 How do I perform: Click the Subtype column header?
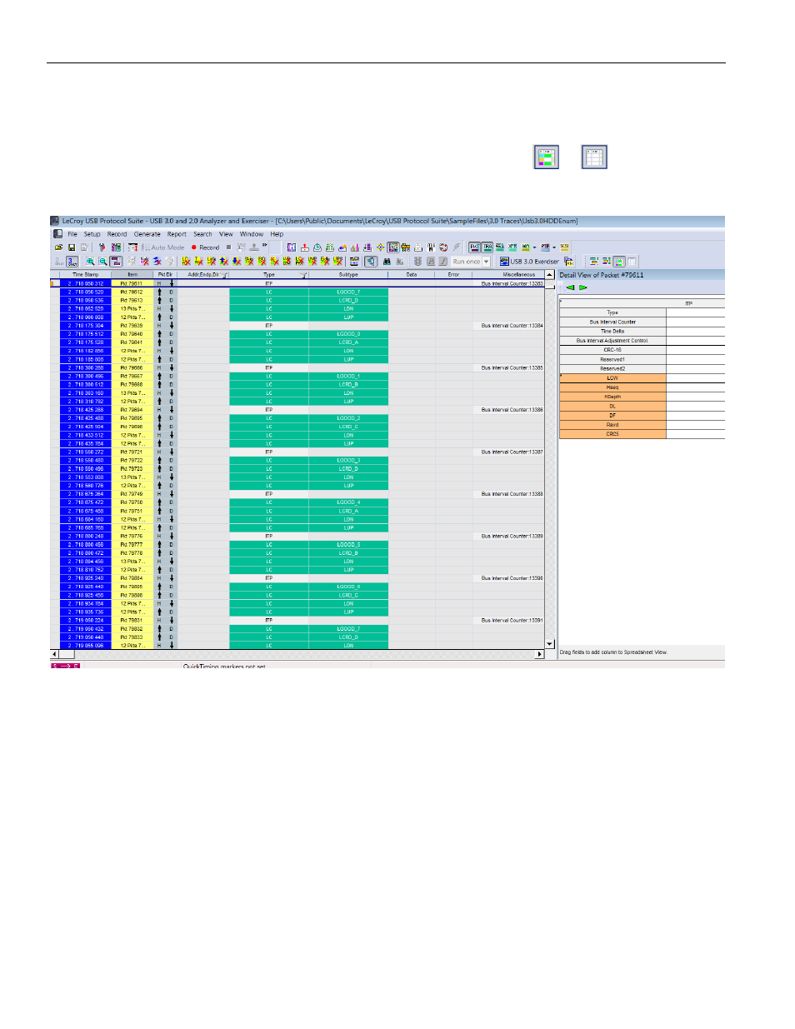(x=348, y=275)
